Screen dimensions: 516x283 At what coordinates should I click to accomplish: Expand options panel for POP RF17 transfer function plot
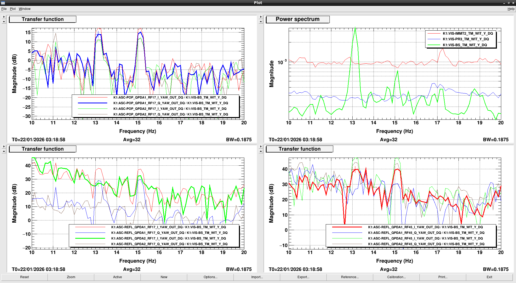point(4,17)
